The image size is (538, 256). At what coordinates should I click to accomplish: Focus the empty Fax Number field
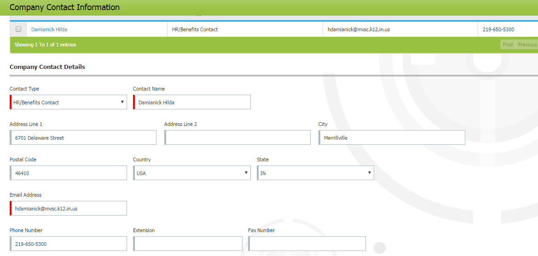click(307, 244)
